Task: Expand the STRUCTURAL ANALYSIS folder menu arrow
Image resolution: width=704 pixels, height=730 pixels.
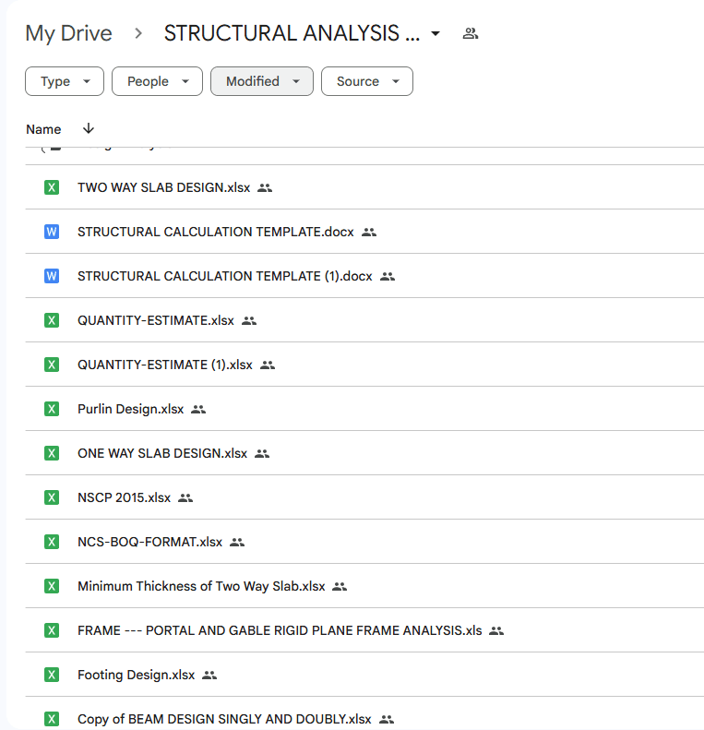Action: (x=436, y=34)
